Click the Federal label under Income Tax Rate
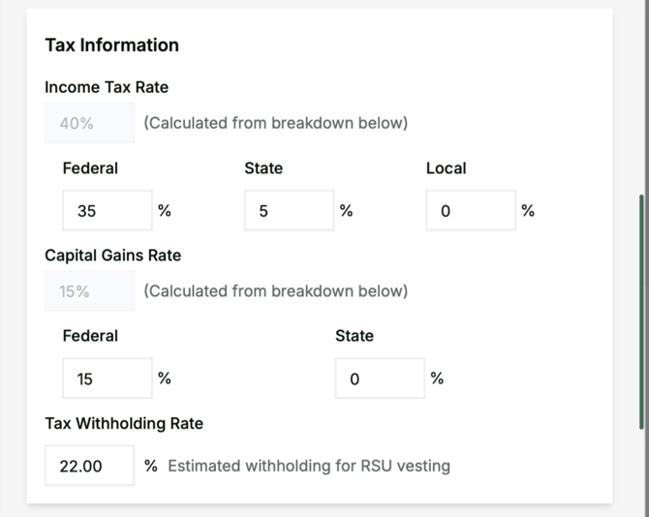Image resolution: width=649 pixels, height=517 pixels. click(x=90, y=168)
